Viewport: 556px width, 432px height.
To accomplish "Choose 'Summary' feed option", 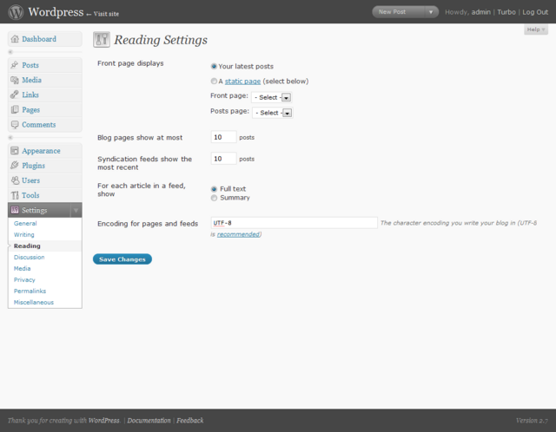I will point(214,198).
